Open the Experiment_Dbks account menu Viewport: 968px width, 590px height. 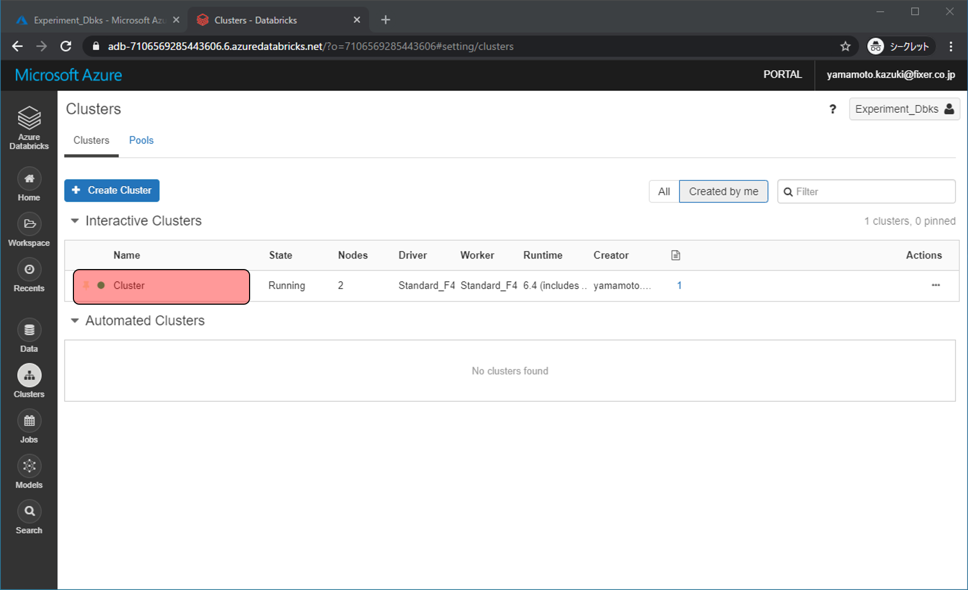[904, 109]
